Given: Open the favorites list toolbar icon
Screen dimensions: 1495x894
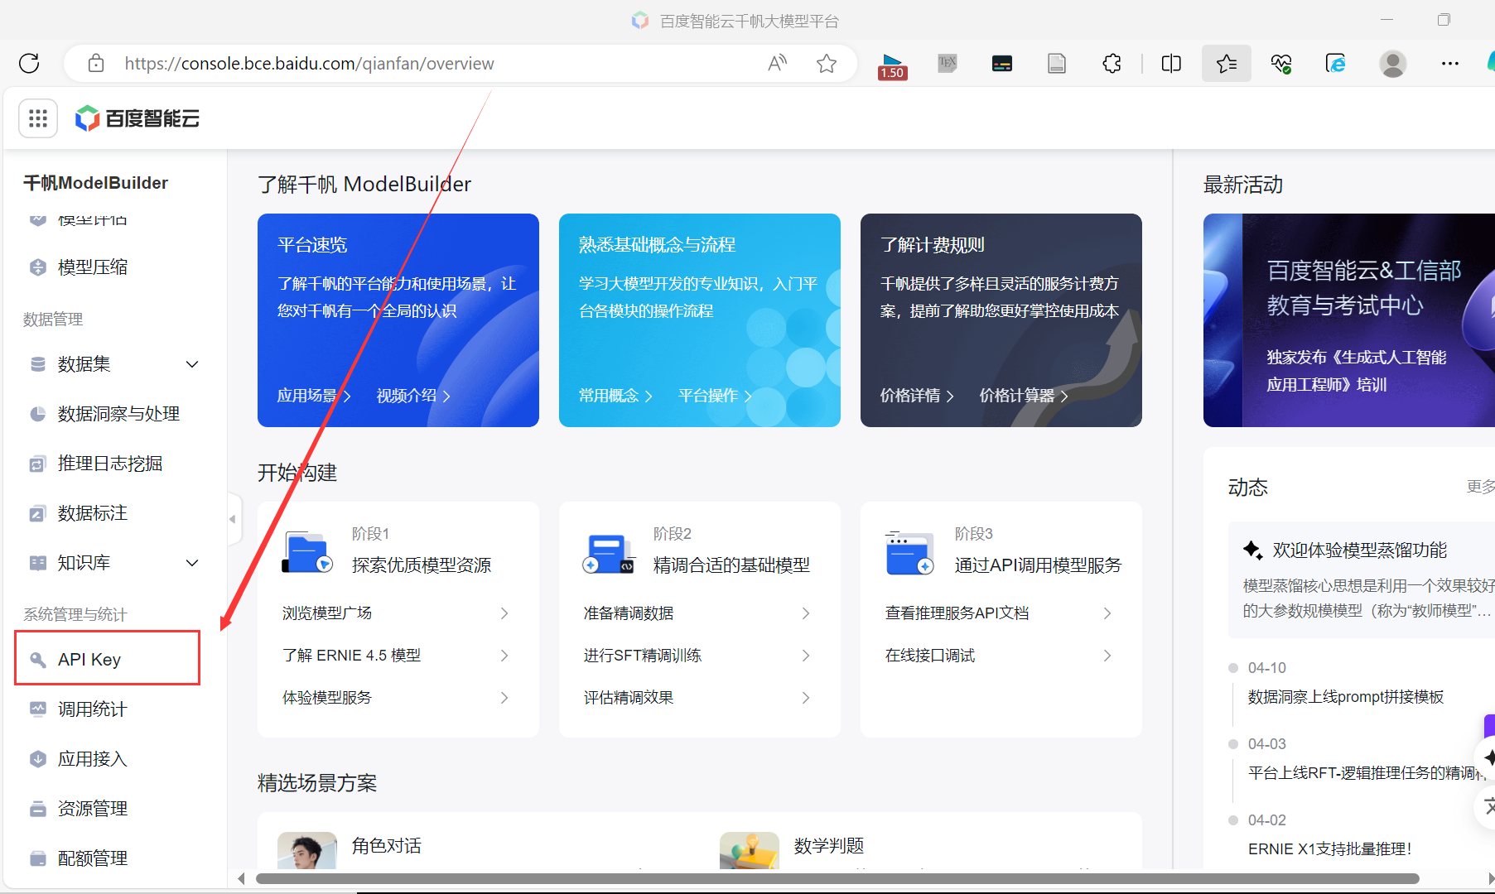Looking at the screenshot, I should tap(1227, 63).
